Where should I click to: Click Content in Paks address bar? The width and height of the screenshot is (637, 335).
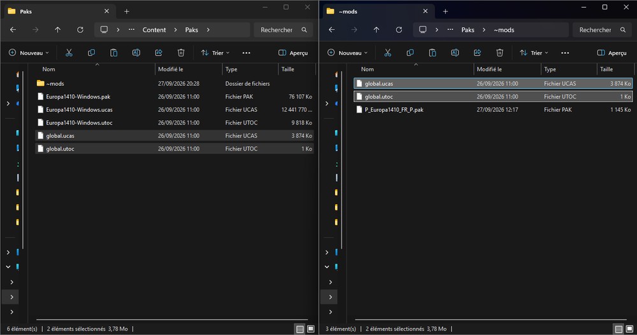click(x=154, y=30)
